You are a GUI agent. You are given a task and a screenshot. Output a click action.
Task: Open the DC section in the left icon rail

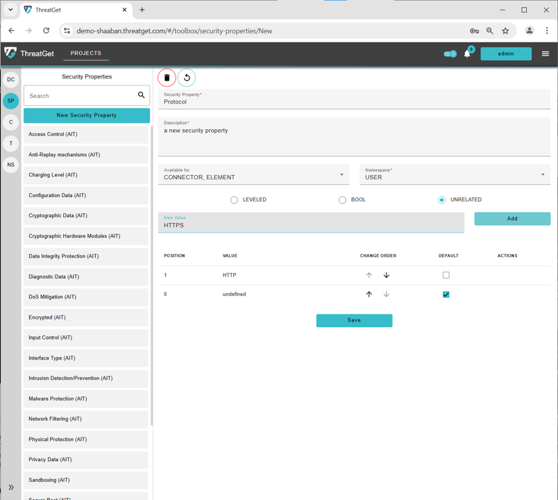pos(10,80)
